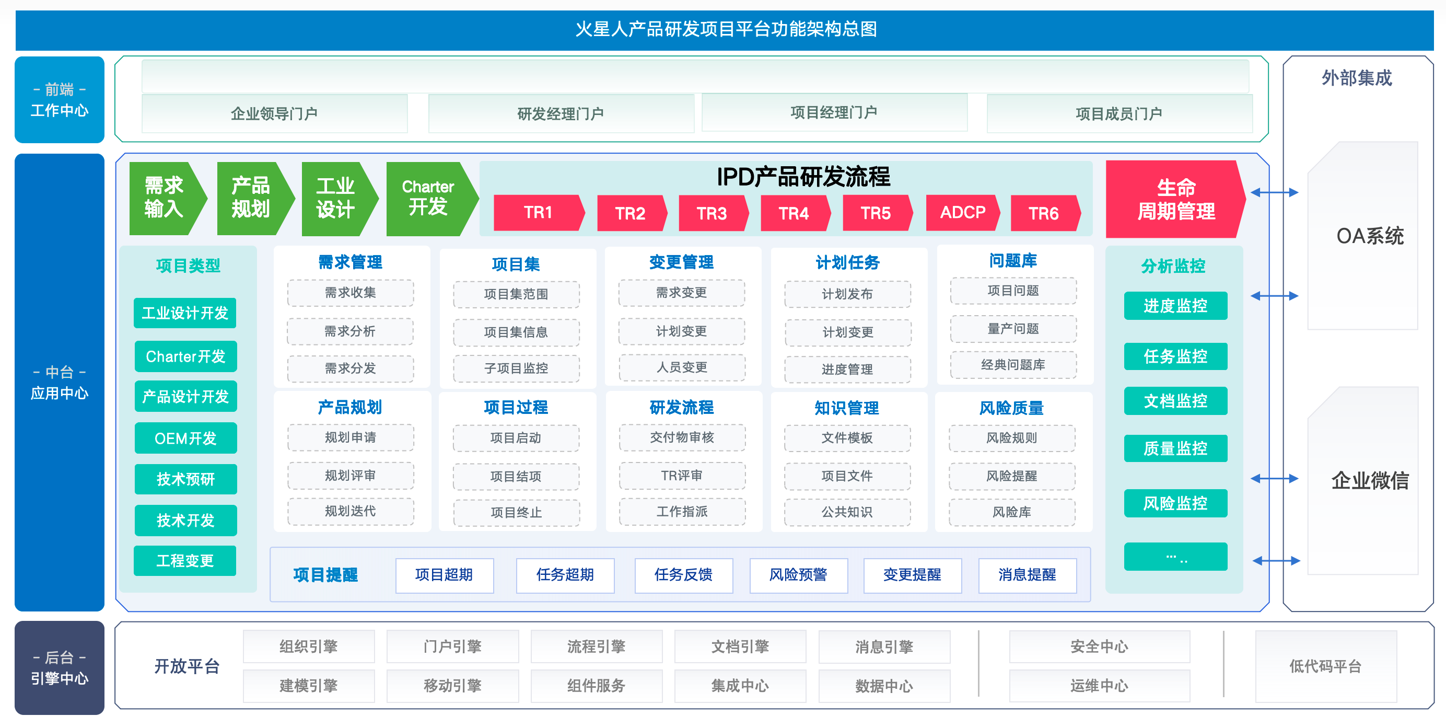Image resolution: width=1446 pixels, height=716 pixels.
Task: Click the 生命周期管理 red block
Action: click(1175, 199)
